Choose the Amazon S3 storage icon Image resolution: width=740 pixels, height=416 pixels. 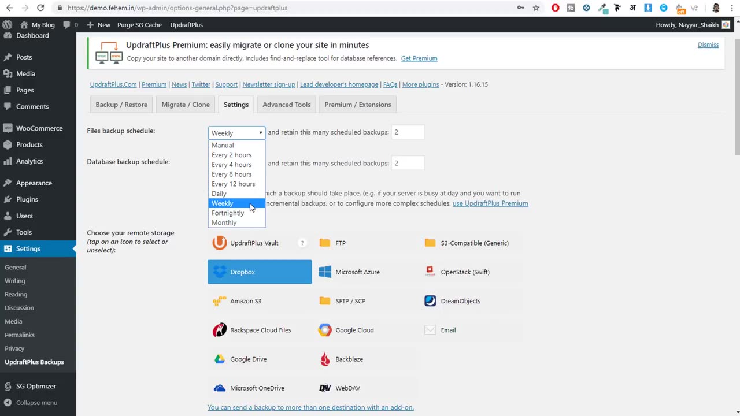(220, 301)
